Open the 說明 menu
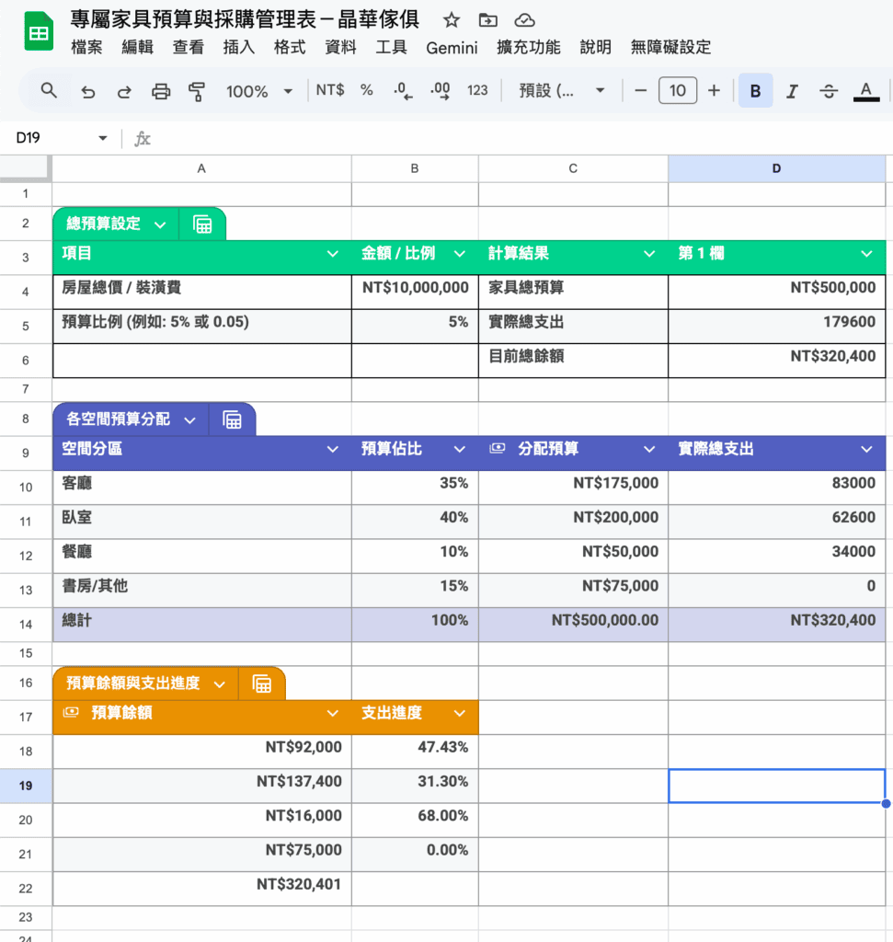The height and width of the screenshot is (942, 893). click(x=595, y=48)
